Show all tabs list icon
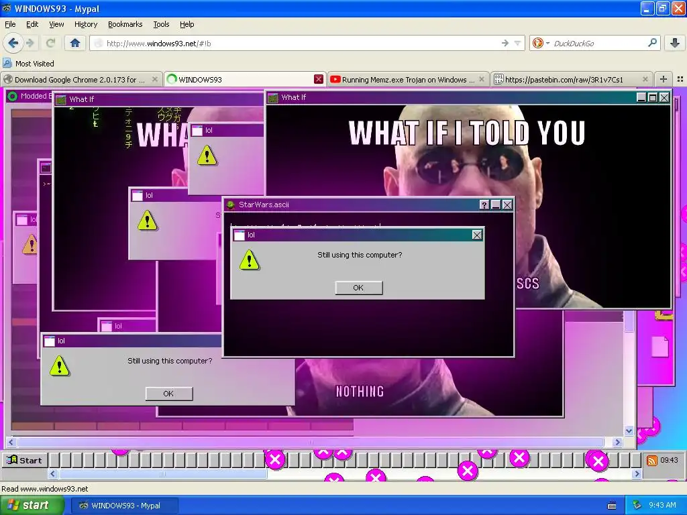The image size is (687, 515). coord(680,79)
